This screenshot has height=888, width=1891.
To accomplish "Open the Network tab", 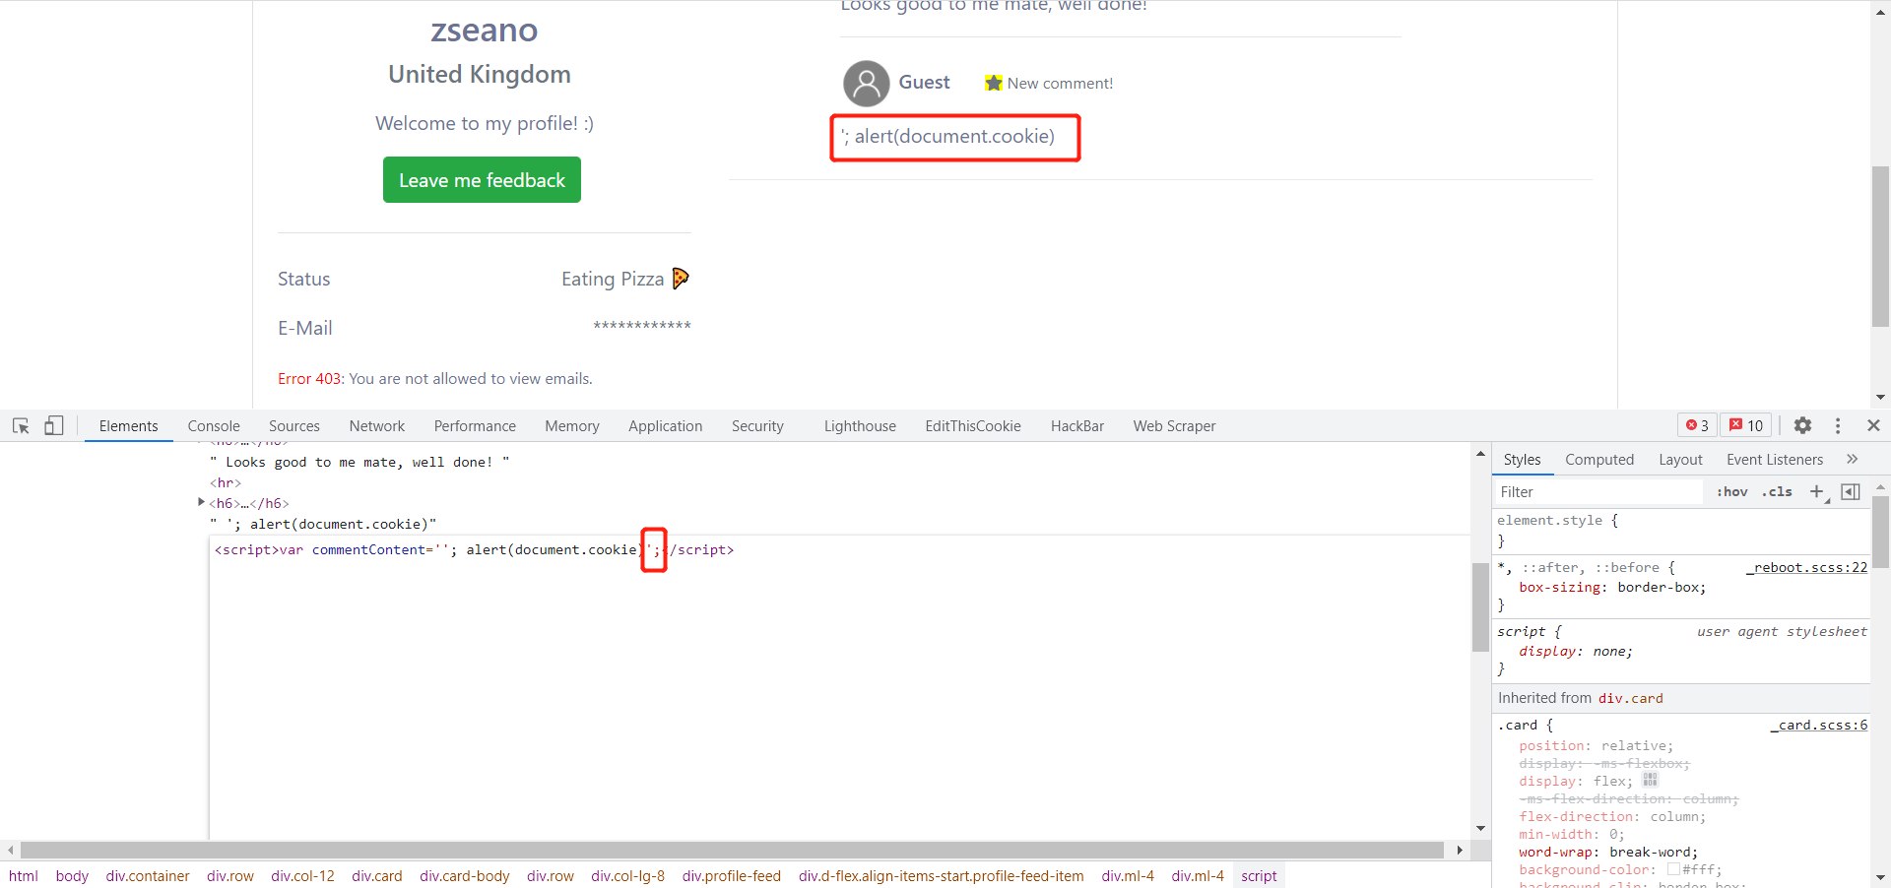I will tap(377, 426).
